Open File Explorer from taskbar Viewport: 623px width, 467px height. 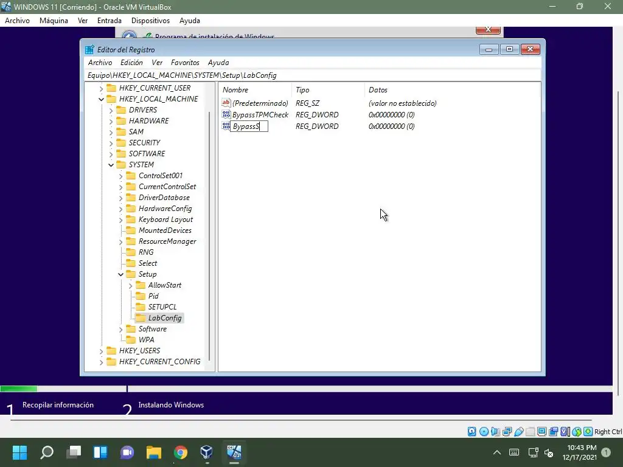click(x=154, y=452)
